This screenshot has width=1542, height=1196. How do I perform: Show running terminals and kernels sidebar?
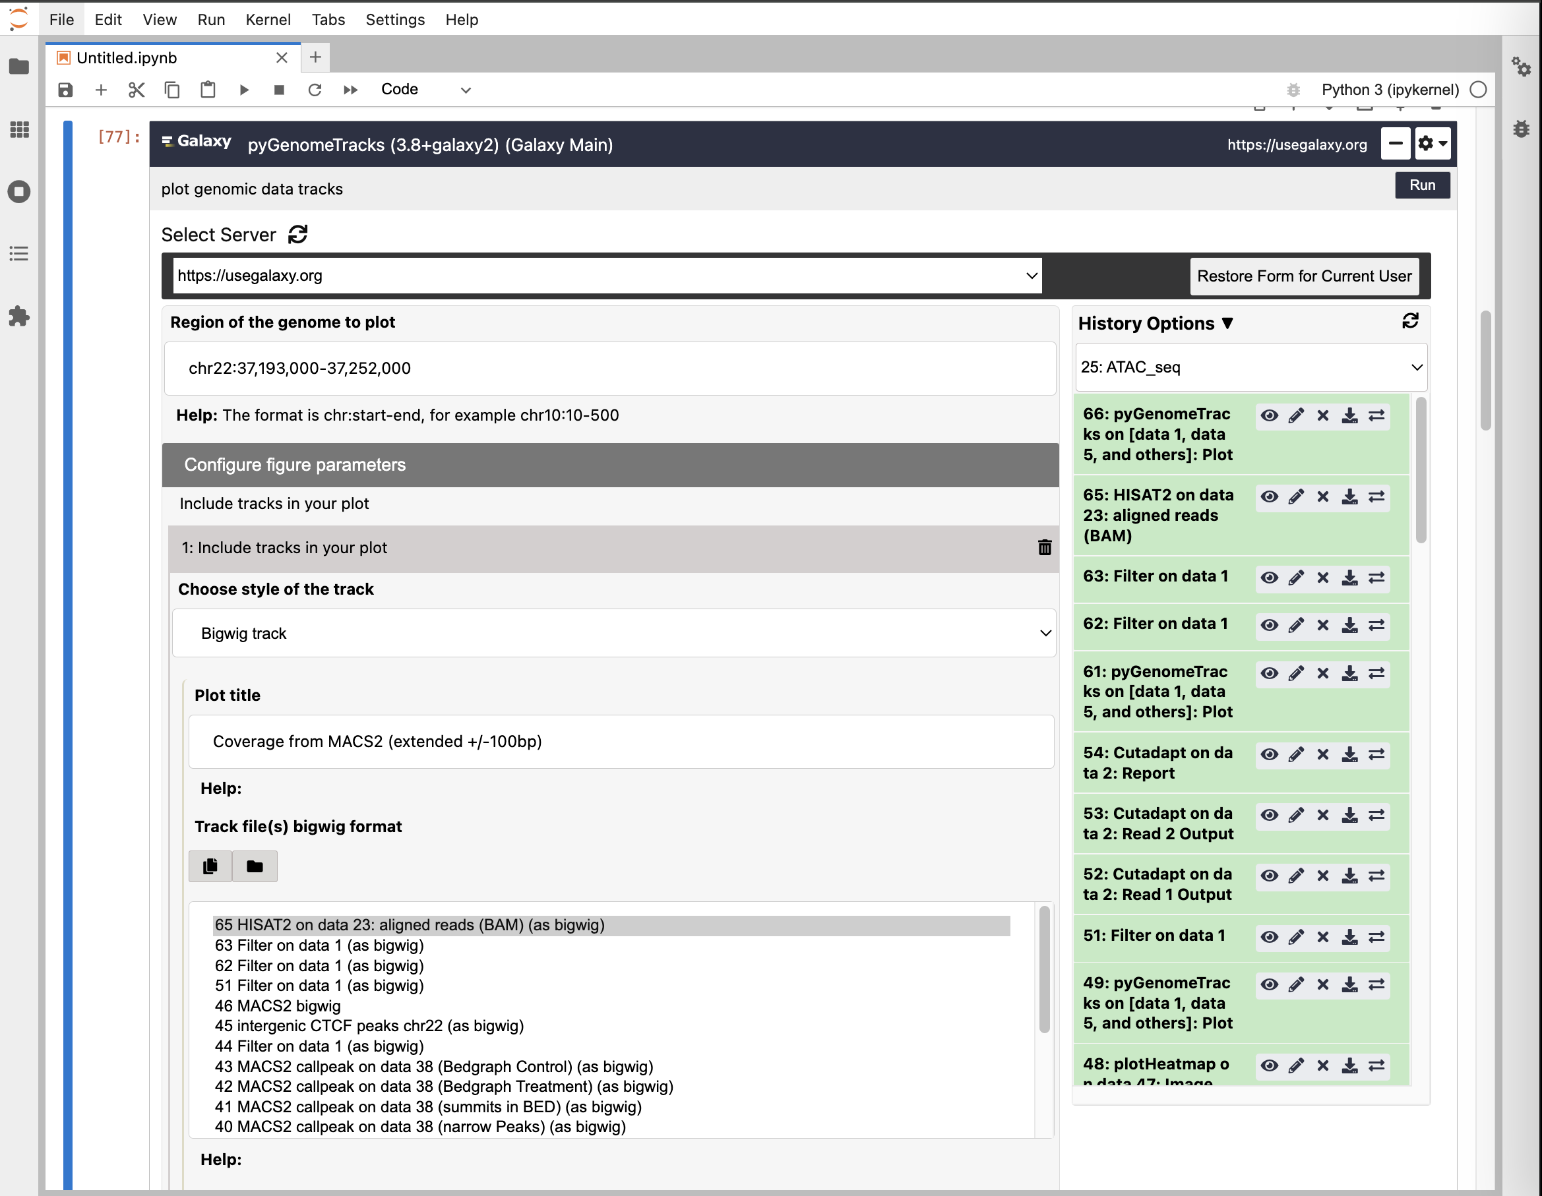(x=19, y=191)
